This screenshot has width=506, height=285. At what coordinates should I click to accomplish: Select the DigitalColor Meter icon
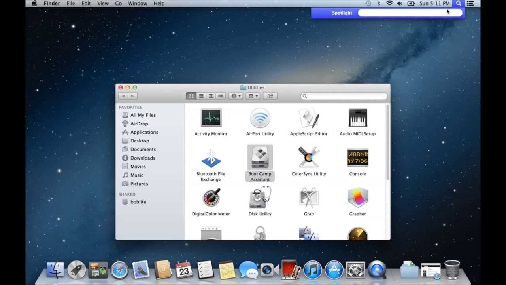211,198
